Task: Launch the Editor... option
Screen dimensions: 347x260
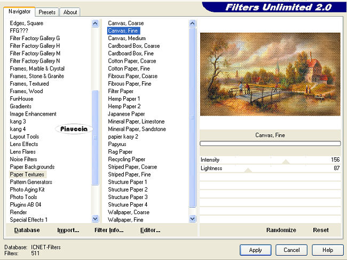Action: tap(150, 230)
